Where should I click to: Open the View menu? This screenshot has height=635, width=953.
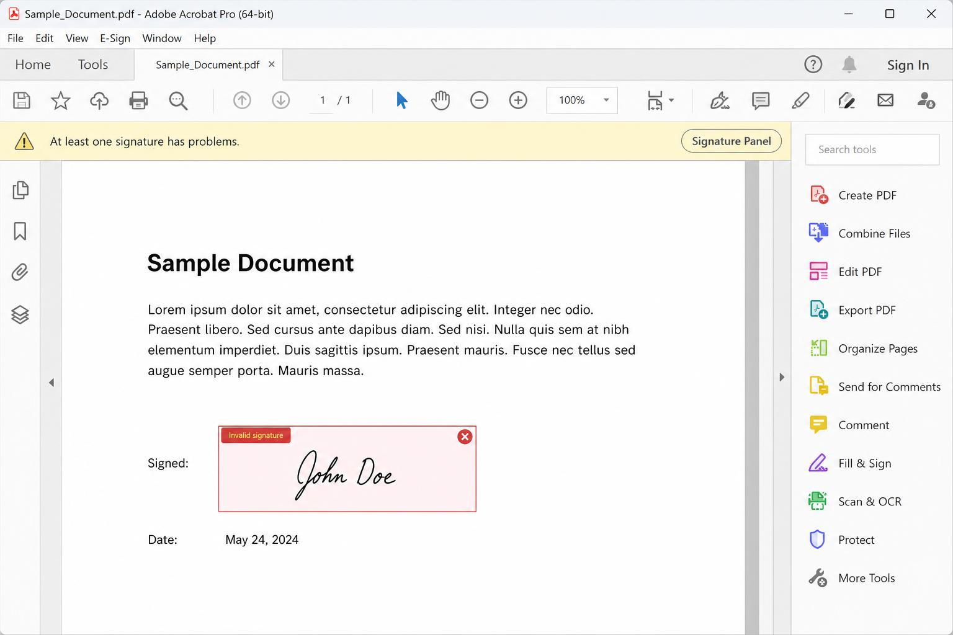[x=77, y=38]
